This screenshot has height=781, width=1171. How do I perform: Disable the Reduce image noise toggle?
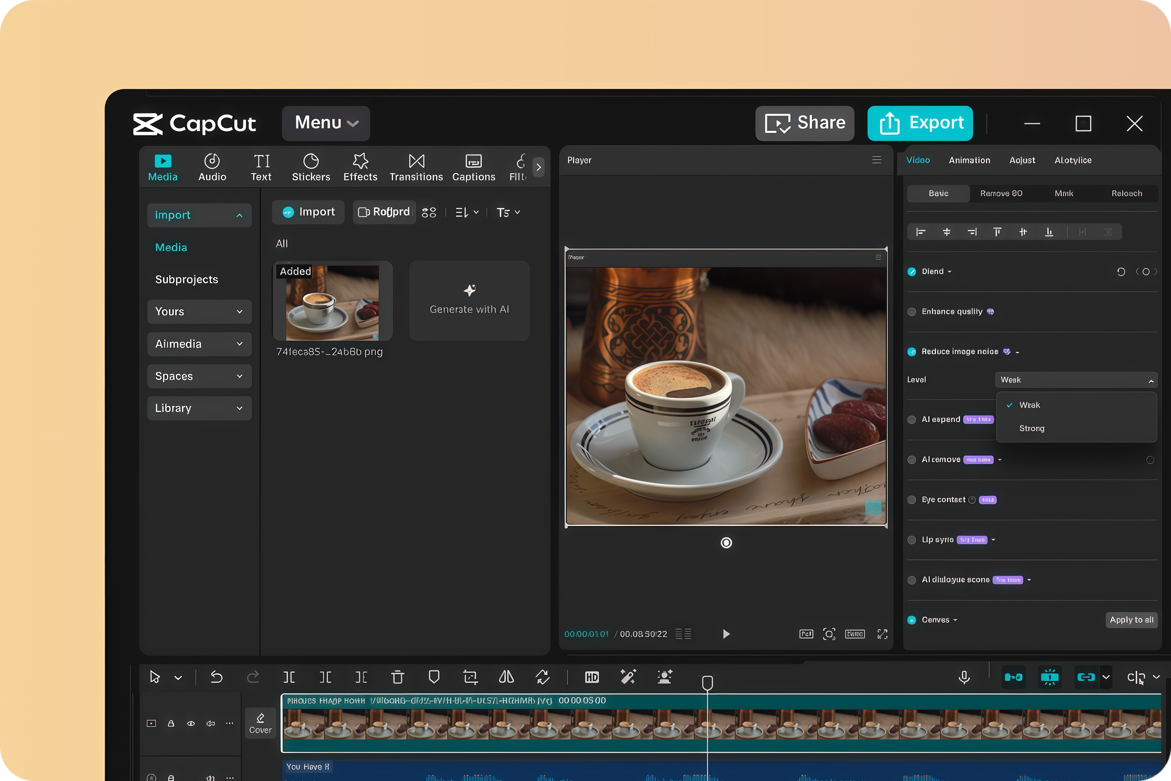(x=911, y=351)
